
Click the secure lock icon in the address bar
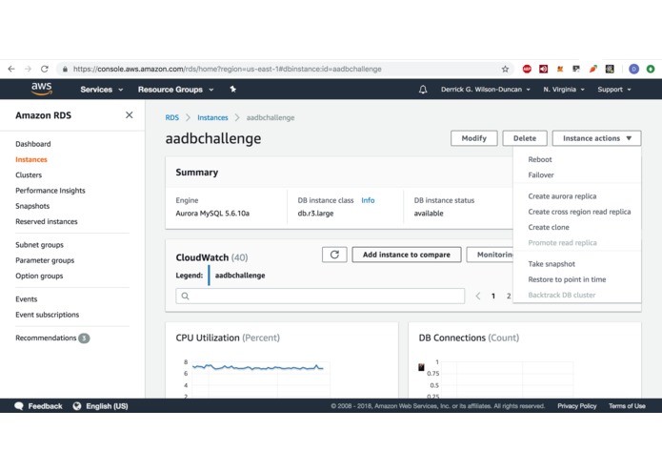tap(65, 69)
